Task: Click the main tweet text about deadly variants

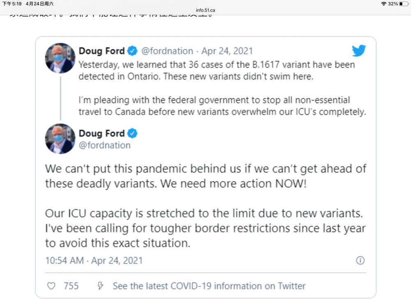Action: click(x=205, y=176)
